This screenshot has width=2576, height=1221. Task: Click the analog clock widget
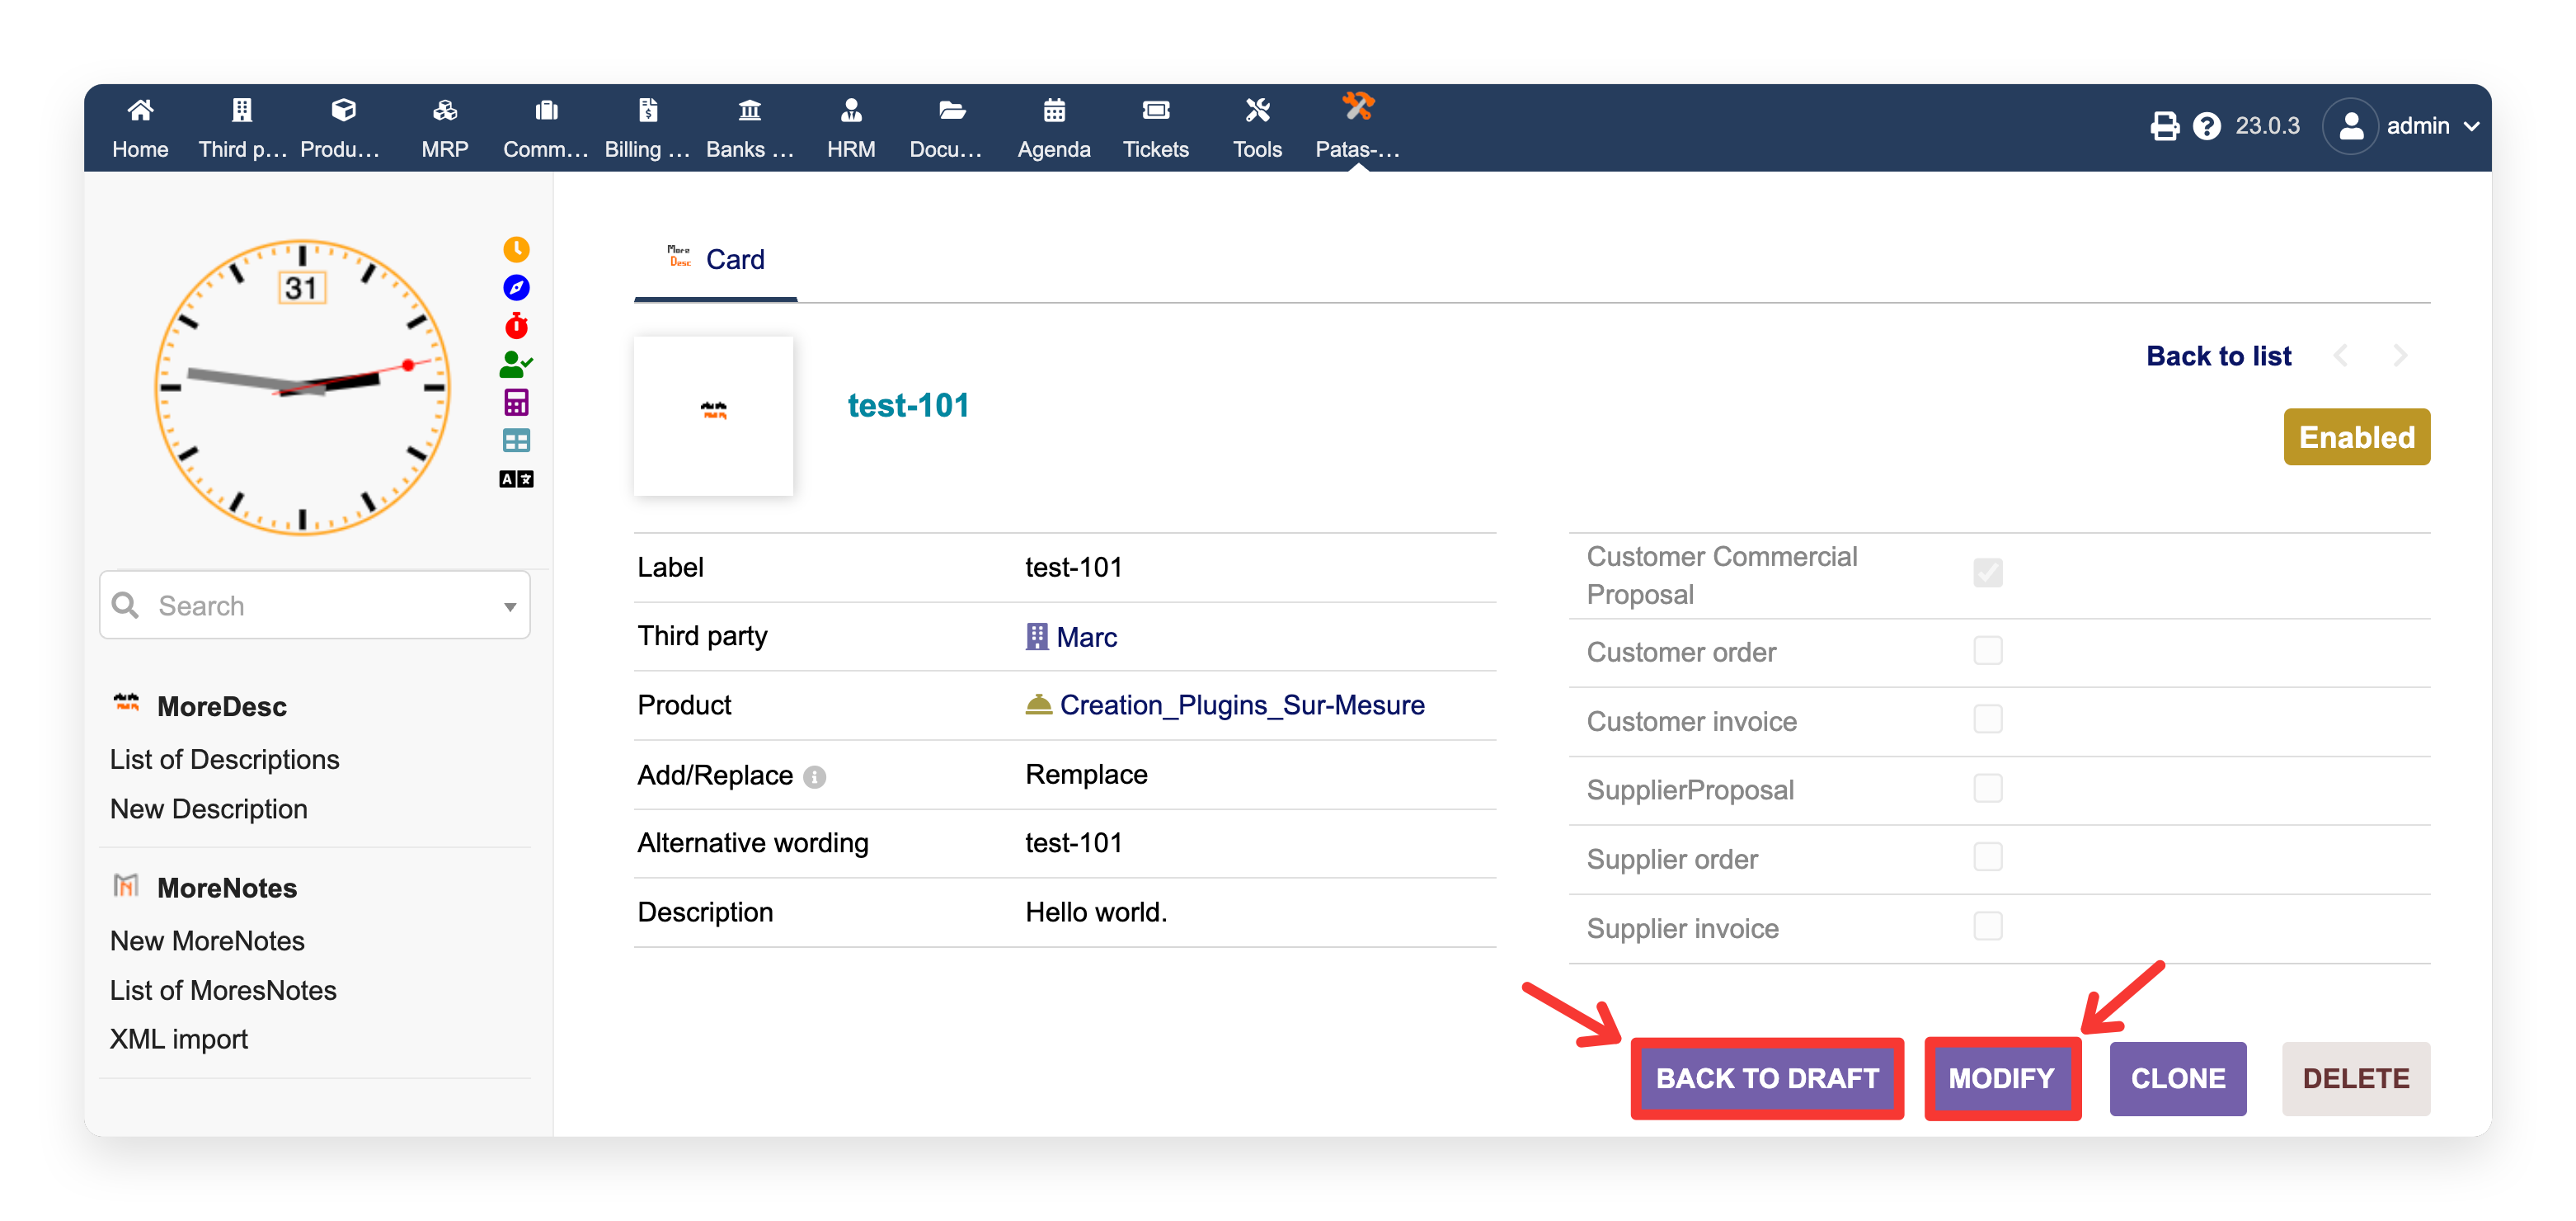302,386
